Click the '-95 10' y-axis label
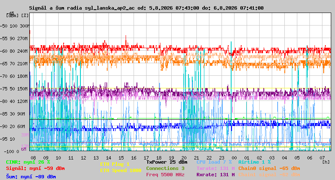The width and height of the screenshot is (335, 180). 8,139
